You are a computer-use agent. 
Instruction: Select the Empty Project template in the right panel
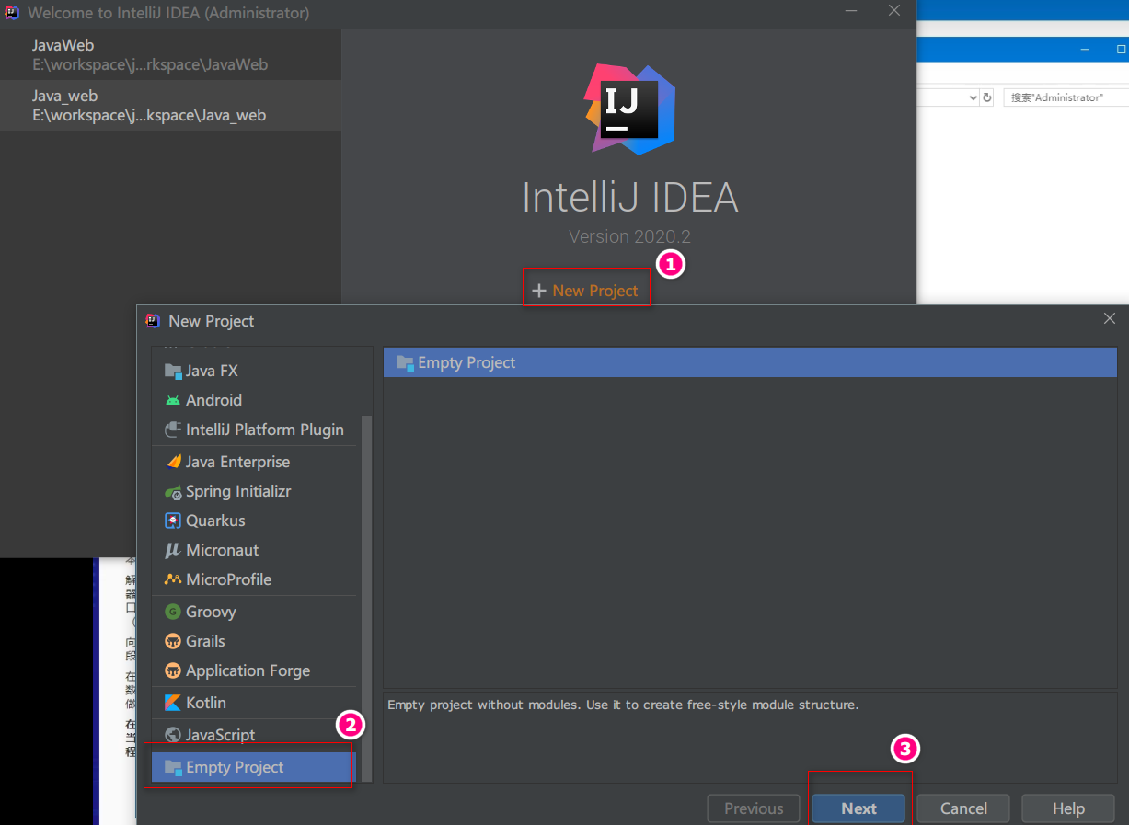[750, 362]
